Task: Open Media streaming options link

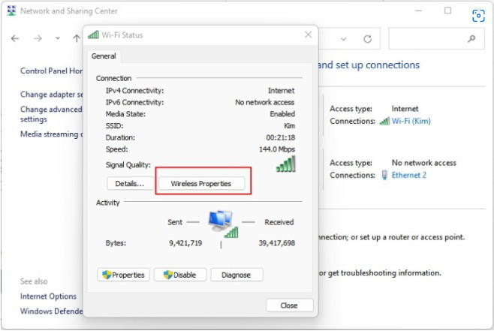Action: (52, 134)
